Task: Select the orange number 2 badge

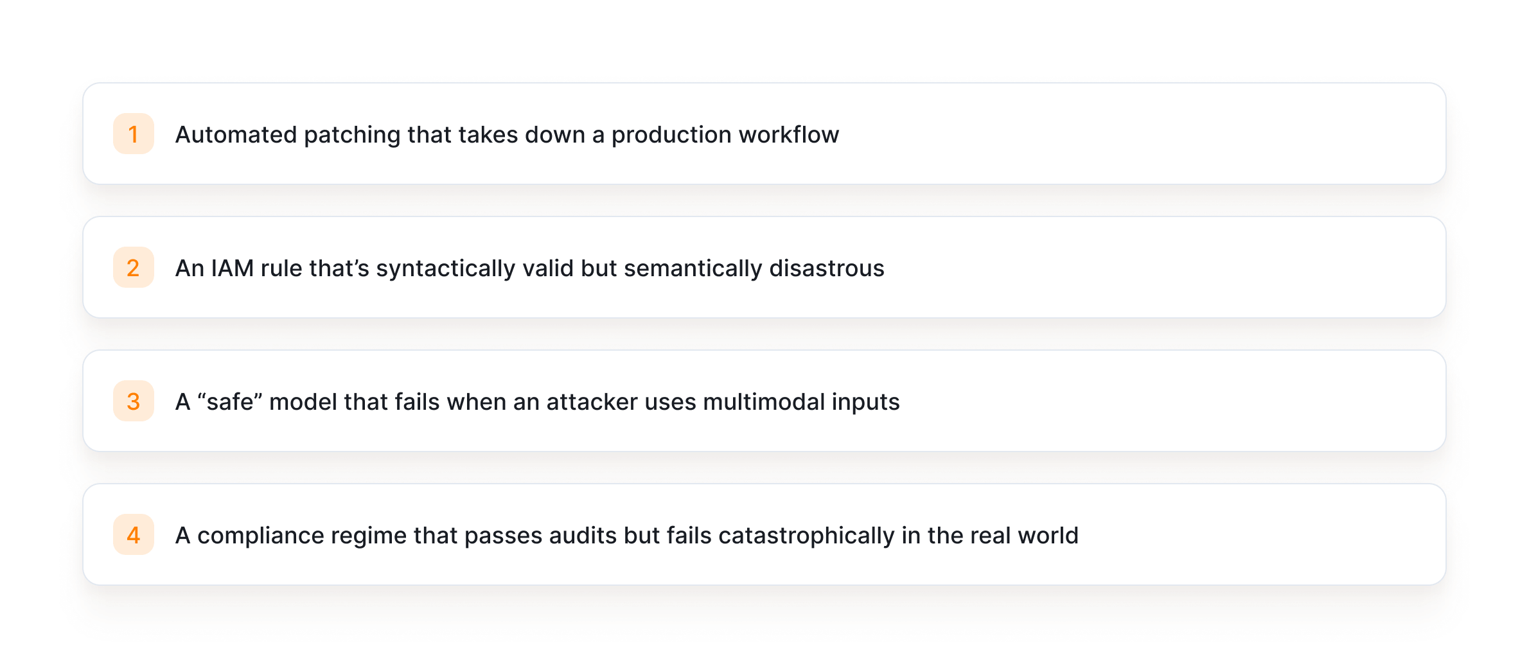Action: 134,267
